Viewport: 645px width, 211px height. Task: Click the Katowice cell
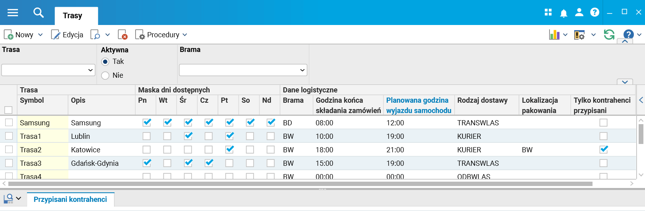coord(102,150)
